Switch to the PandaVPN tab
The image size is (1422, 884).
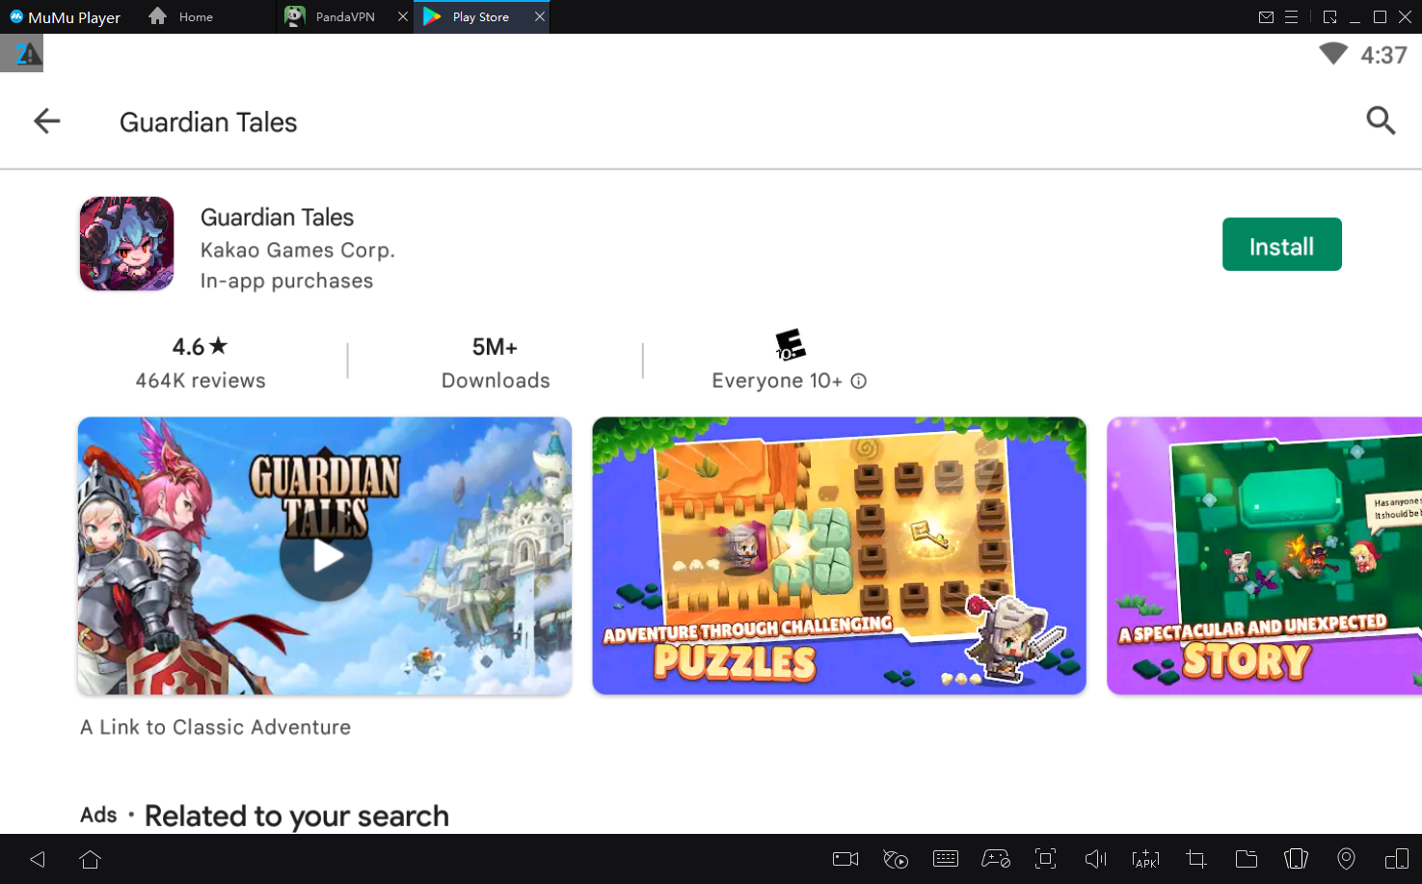coord(342,16)
